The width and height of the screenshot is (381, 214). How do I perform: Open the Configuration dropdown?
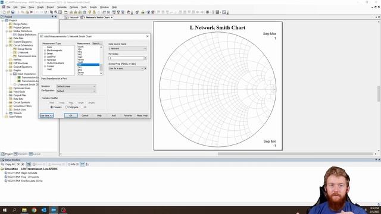click(x=76, y=91)
